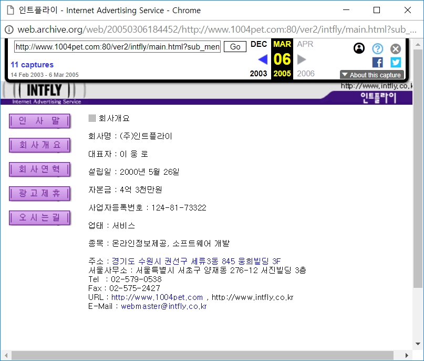Screen dimensions: 424x361
Task: Click the highlighted MAR month label
Action: pos(282,44)
